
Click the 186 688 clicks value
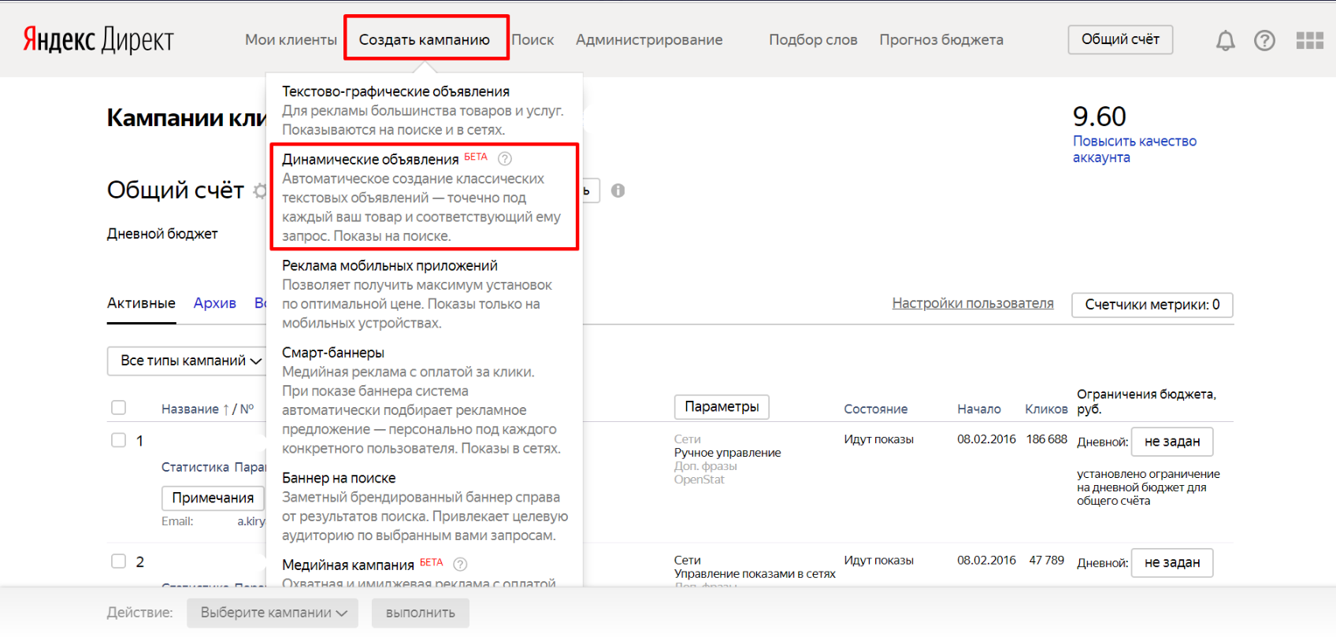[x=1047, y=439]
